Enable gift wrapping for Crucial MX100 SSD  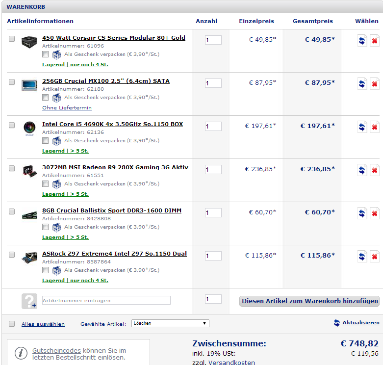click(45, 98)
